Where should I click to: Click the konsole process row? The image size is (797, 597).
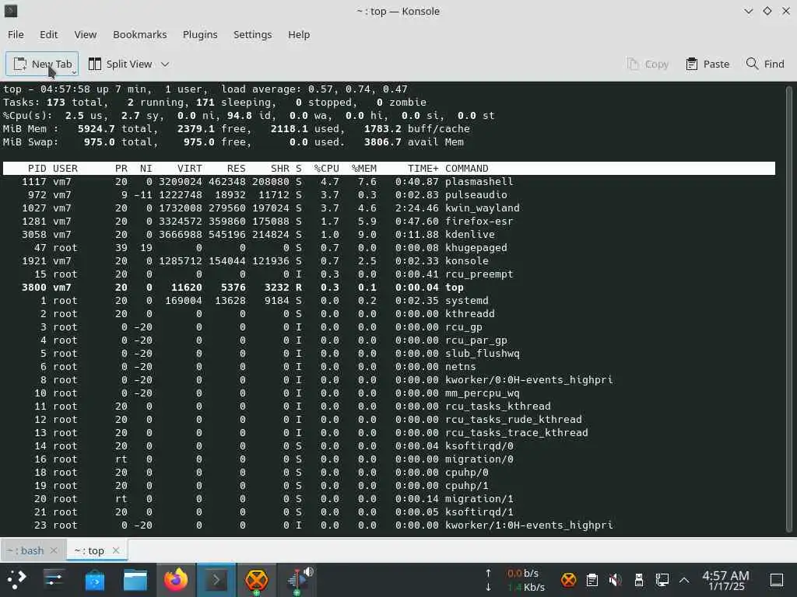[389, 261]
